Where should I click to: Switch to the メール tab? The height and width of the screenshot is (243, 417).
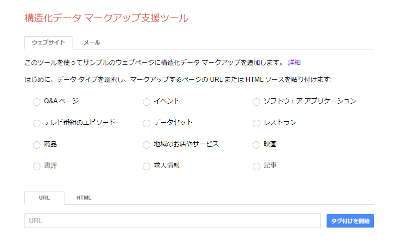[92, 43]
